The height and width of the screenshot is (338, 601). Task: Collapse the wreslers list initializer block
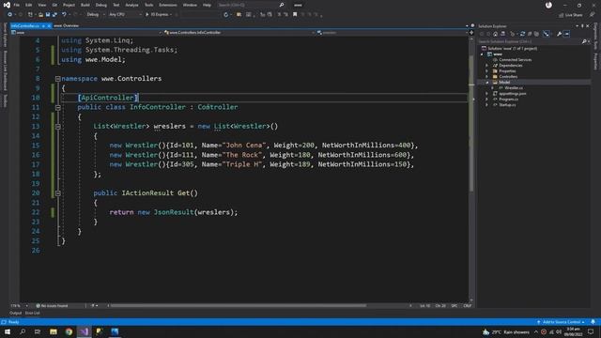click(58, 127)
